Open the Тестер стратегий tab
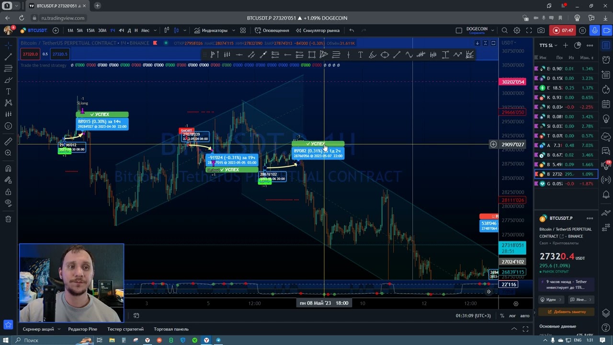The image size is (613, 345). (x=125, y=329)
